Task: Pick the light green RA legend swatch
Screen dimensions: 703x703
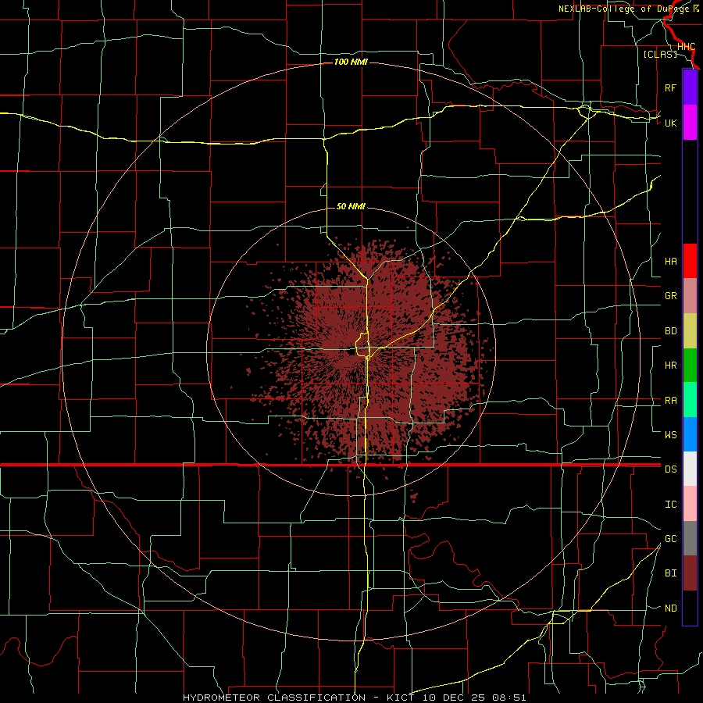Action: [690, 400]
